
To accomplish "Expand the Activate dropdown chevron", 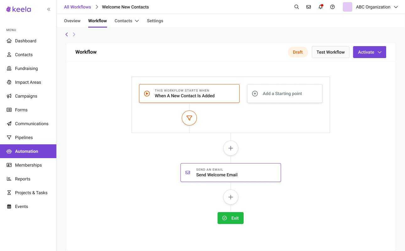I will pos(380,52).
